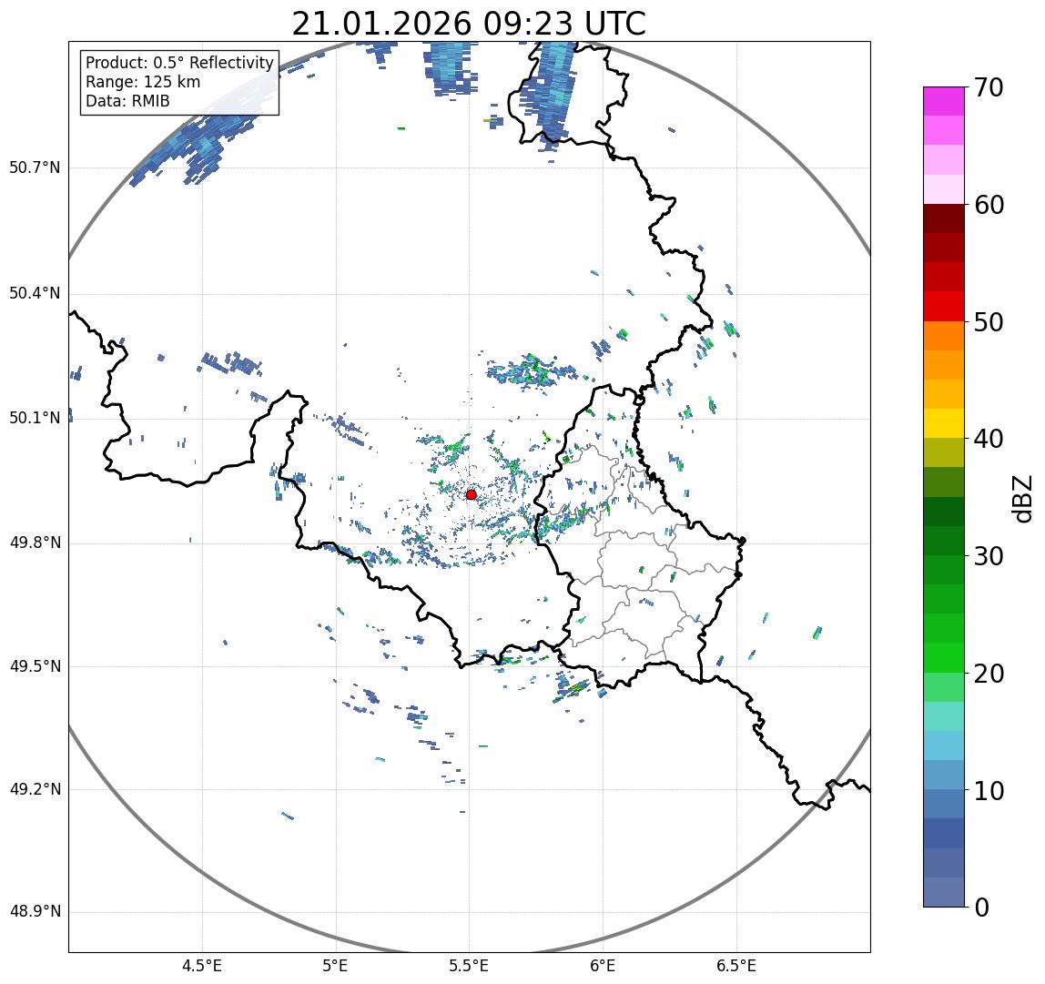This screenshot has height=984, width=1045.
Task: Click the colorbar 60 tick label
Action: click(989, 206)
